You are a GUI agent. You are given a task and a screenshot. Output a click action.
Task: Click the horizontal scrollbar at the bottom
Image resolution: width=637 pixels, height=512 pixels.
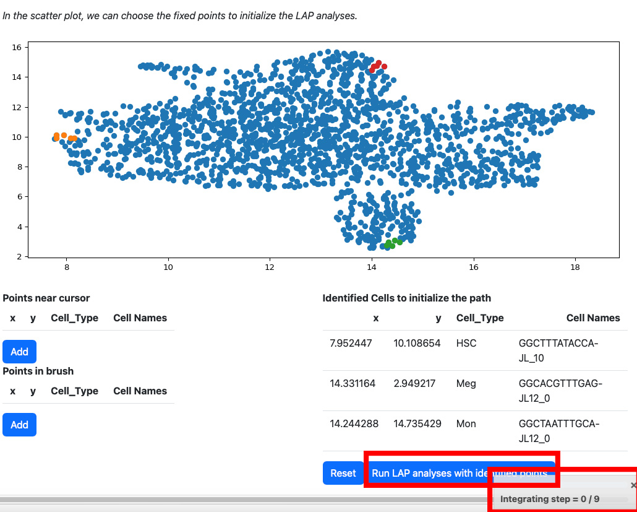[244, 500]
